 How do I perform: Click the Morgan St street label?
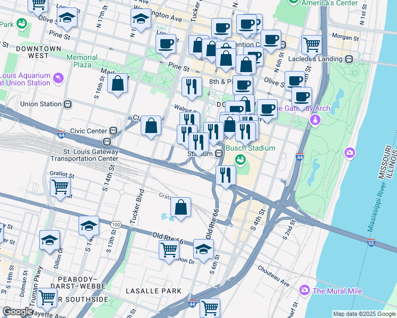pyautogui.click(x=346, y=37)
